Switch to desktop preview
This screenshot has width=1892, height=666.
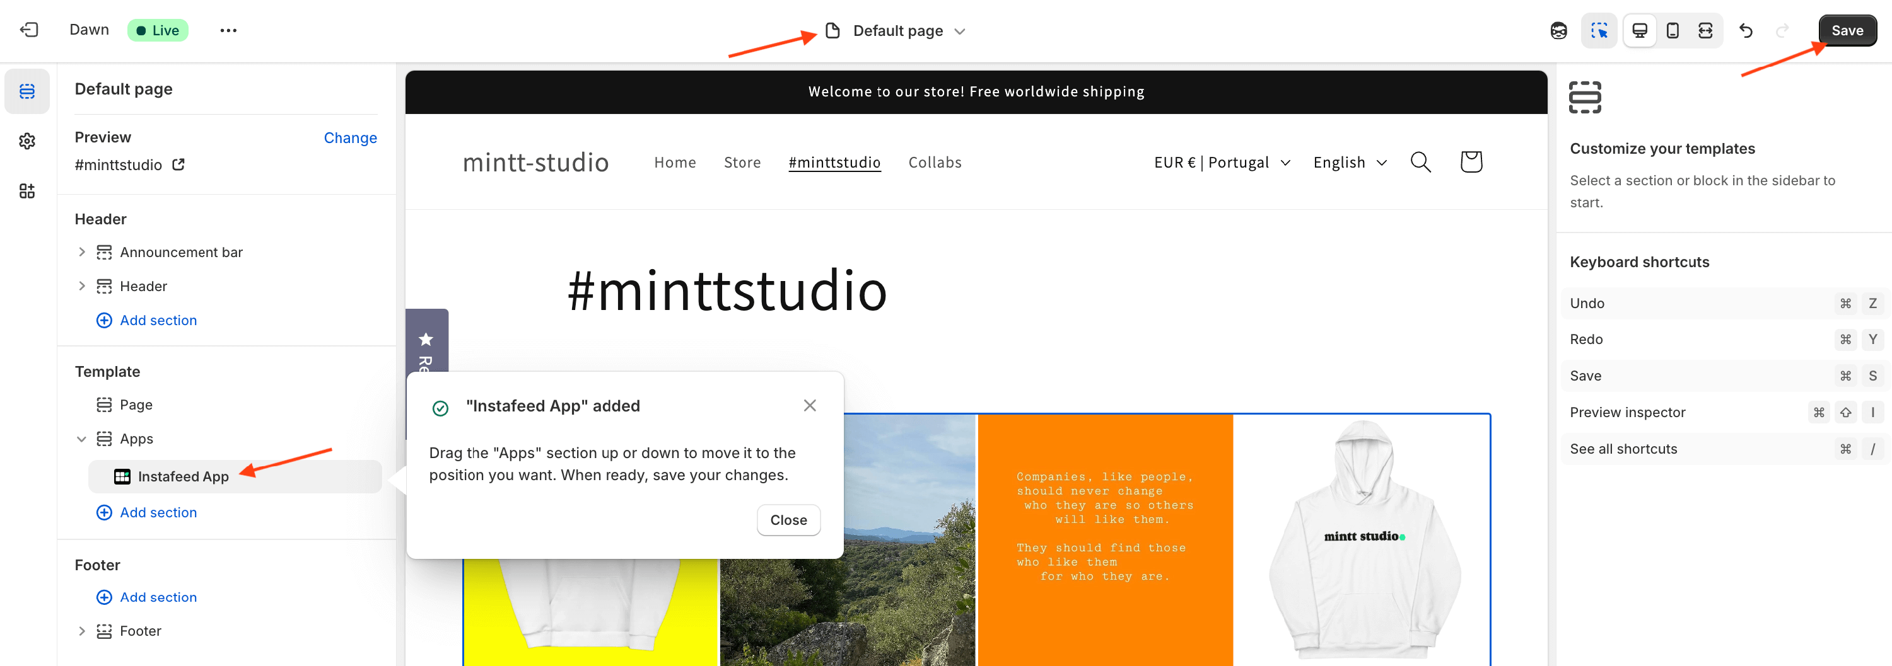click(x=1639, y=30)
